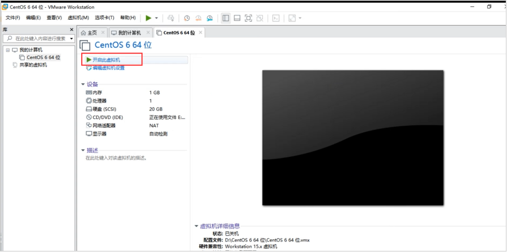Close the 主页 tab

pyautogui.click(x=103, y=33)
